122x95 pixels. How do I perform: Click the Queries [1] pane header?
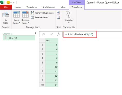point(8,34)
